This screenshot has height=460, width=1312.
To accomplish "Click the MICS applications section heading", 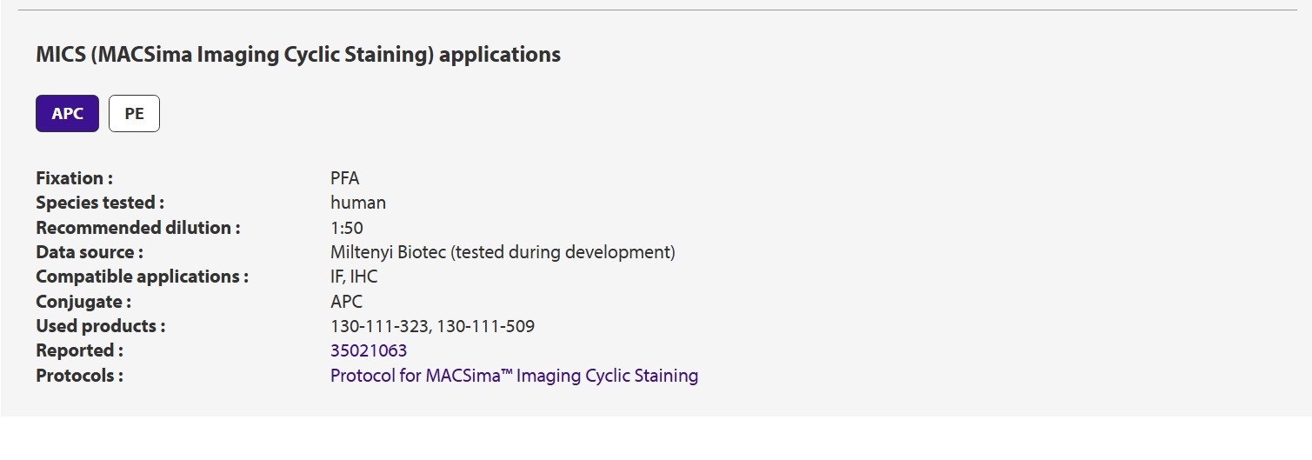I will tap(298, 55).
